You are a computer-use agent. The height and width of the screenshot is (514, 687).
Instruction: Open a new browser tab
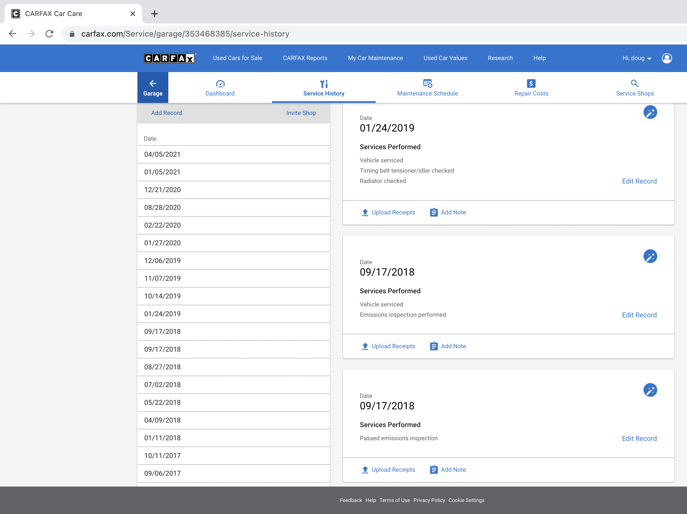[154, 14]
